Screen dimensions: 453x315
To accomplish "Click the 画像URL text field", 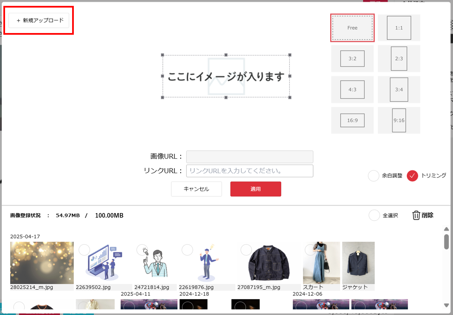I will (250, 157).
